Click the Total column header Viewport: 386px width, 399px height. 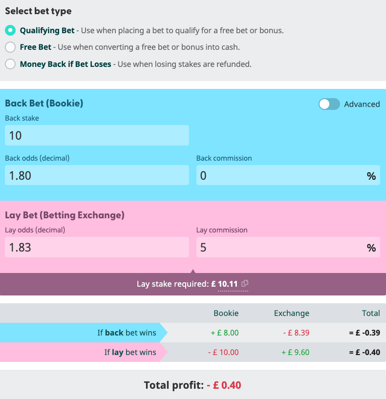click(371, 313)
